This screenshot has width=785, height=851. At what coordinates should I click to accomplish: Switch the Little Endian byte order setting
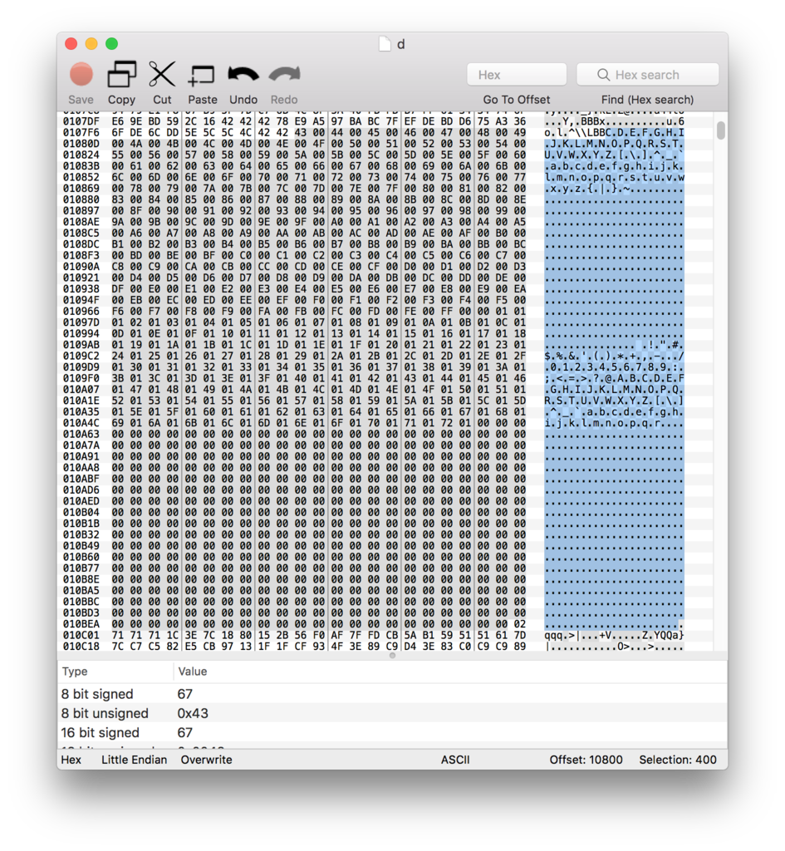click(134, 760)
